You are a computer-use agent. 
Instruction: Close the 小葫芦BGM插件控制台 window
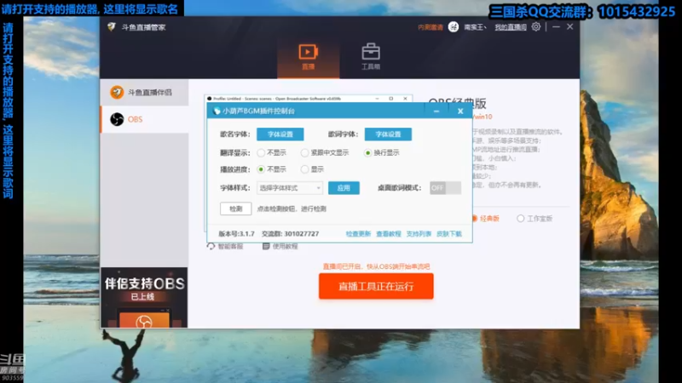point(460,111)
